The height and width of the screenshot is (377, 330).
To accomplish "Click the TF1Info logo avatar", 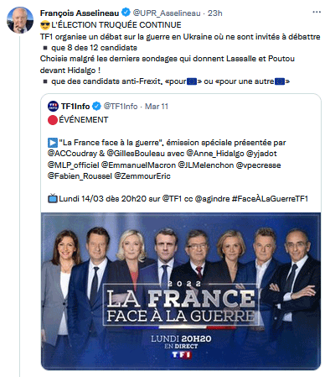I will pos(53,107).
